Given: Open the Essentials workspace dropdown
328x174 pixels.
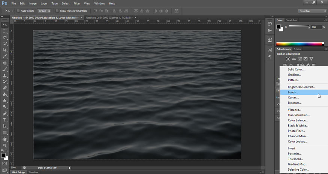Looking at the screenshot, I should point(312,11).
